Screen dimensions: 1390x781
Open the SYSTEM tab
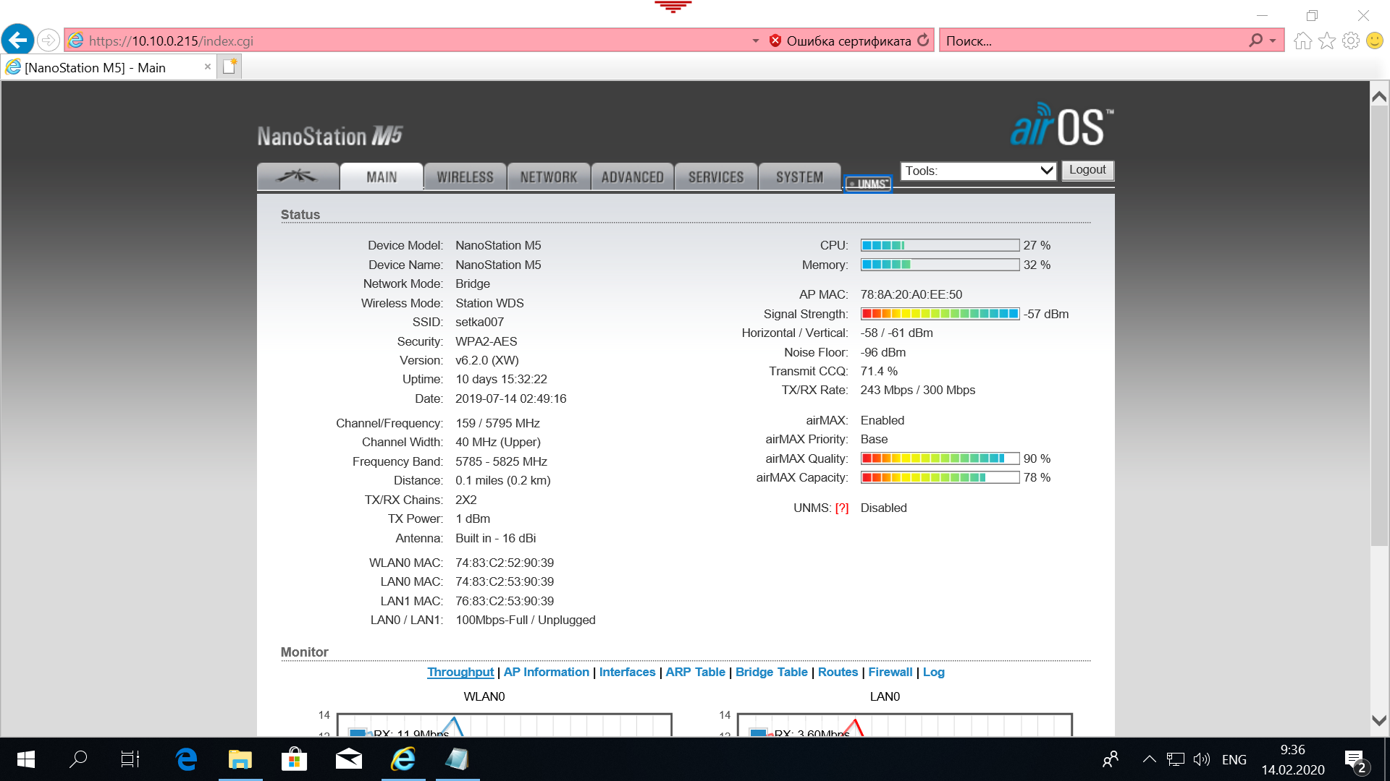(x=799, y=176)
